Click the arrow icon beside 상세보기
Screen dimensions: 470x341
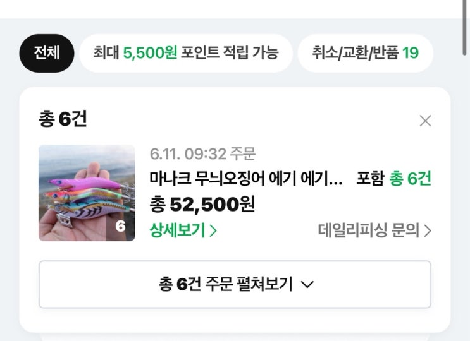(x=213, y=231)
